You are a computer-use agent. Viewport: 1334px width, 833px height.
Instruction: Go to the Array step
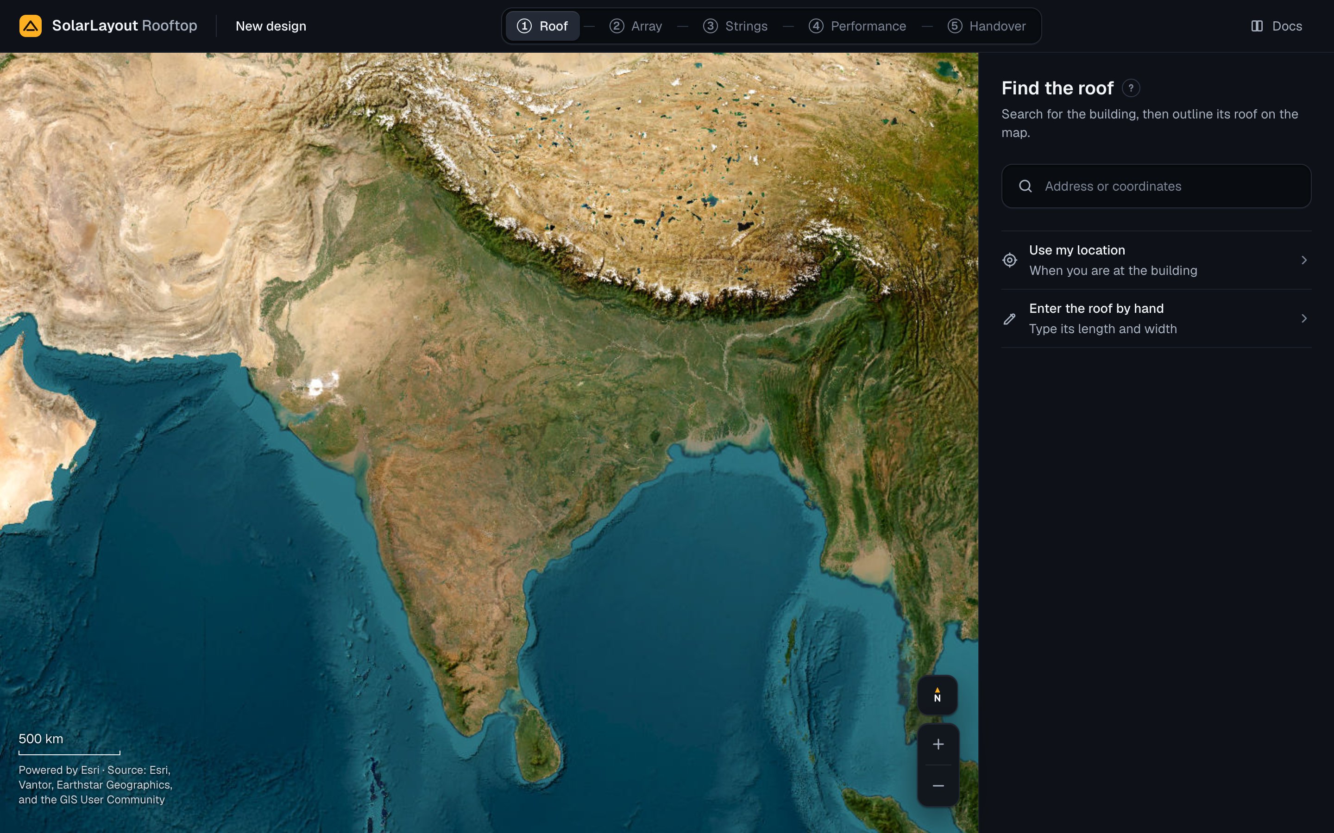point(636,26)
